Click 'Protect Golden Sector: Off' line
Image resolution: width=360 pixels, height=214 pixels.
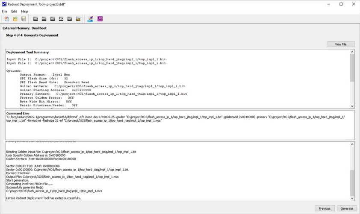[47, 97]
